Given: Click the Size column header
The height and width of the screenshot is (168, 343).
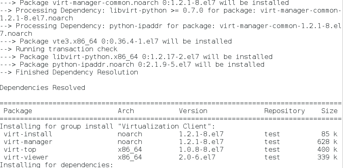Looking at the screenshot, I should 329,111.
